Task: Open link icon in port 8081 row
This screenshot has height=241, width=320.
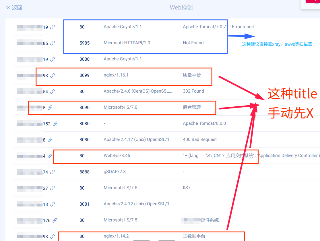Action: 53,204
